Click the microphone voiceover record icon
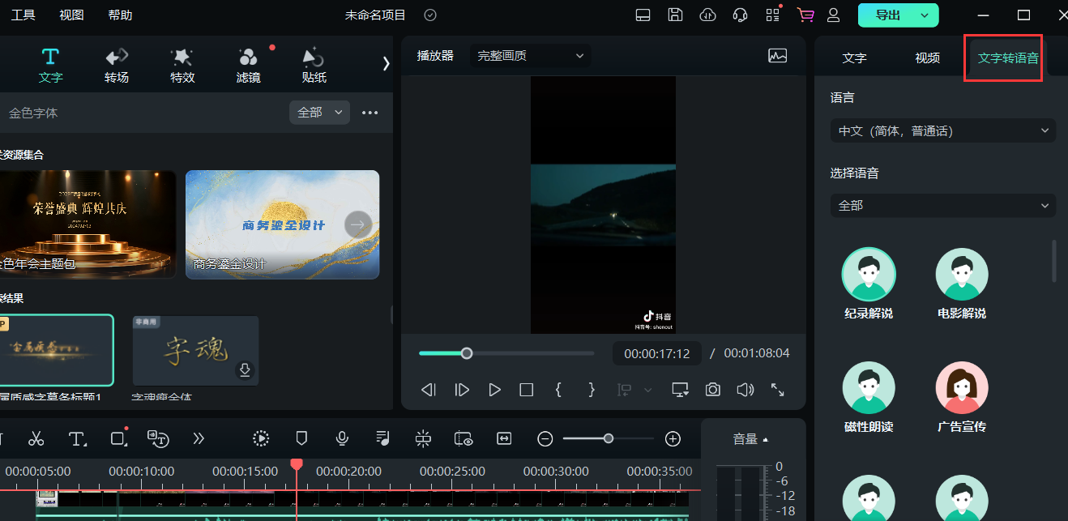This screenshot has width=1068, height=521. coord(342,438)
